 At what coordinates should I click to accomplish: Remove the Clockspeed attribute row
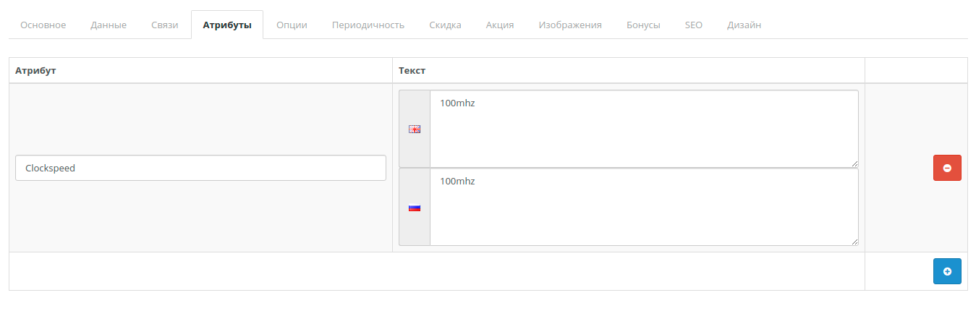coord(947,168)
